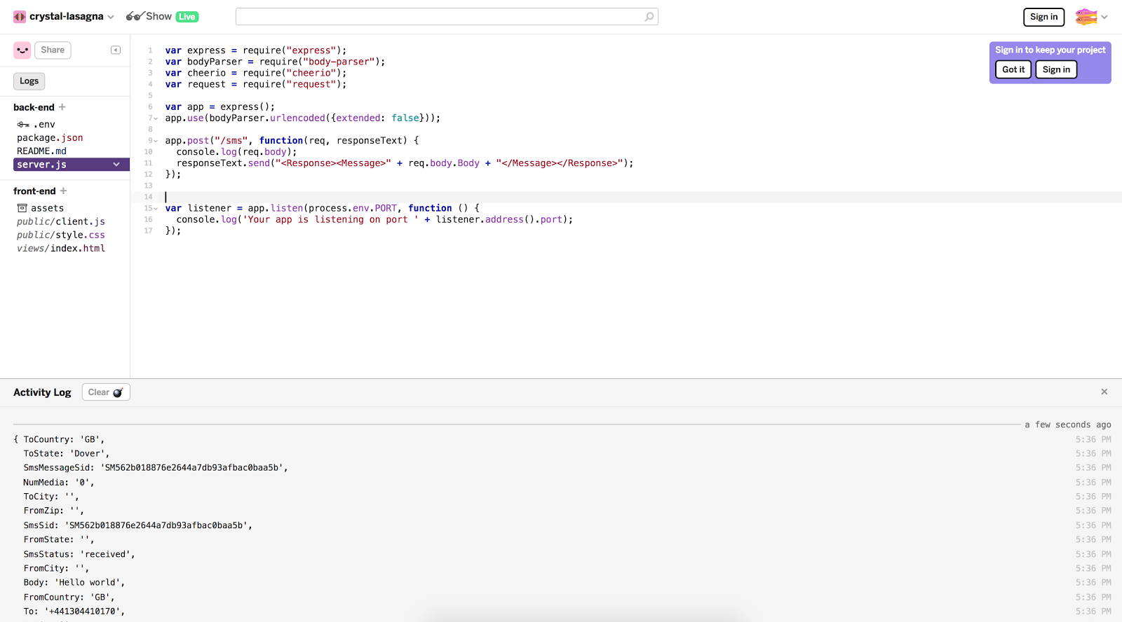Click the search input field
Image resolution: width=1122 pixels, height=622 pixels.
(x=439, y=17)
